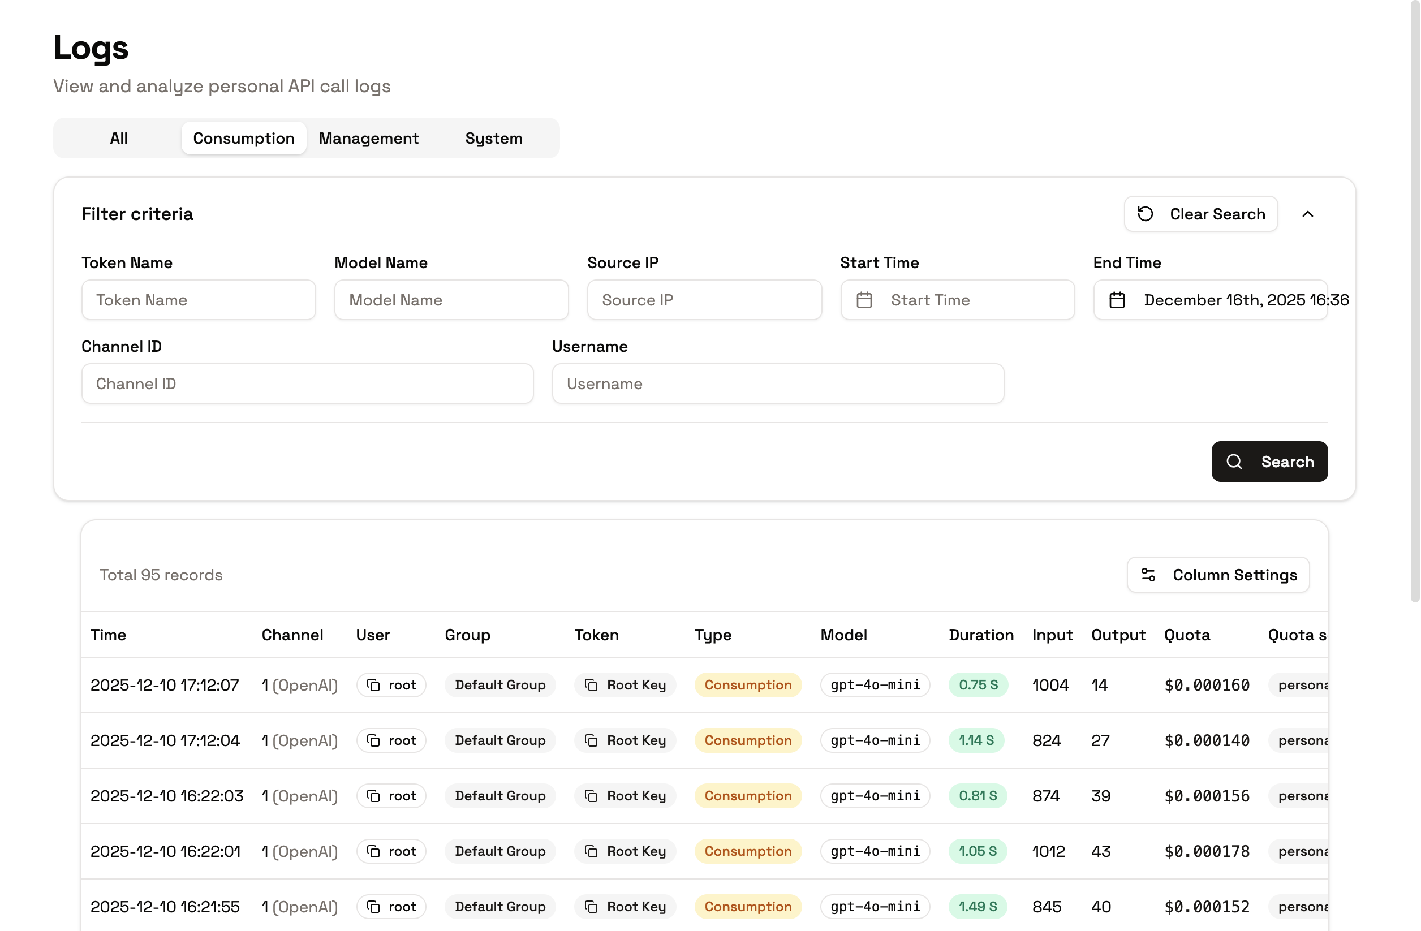
Task: Click the sliders icon next to Column Settings
Action: 1149,574
